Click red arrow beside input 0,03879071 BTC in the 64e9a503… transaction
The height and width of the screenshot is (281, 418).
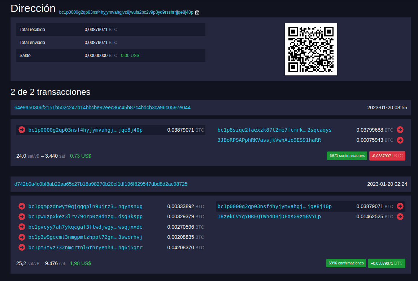coord(22,130)
